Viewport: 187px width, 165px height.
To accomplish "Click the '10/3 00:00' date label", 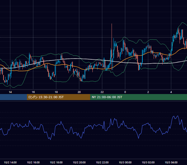I will [125, 162].
